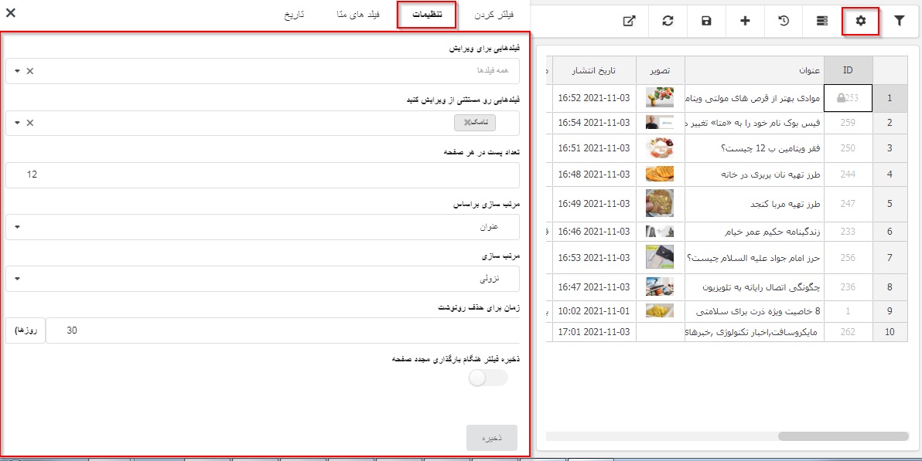The image size is (922, 461).
Task: Close the settings panel with X
Action: point(11,12)
